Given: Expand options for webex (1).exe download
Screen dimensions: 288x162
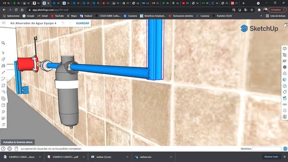Looking at the screenshot, I should [x=127, y=157].
